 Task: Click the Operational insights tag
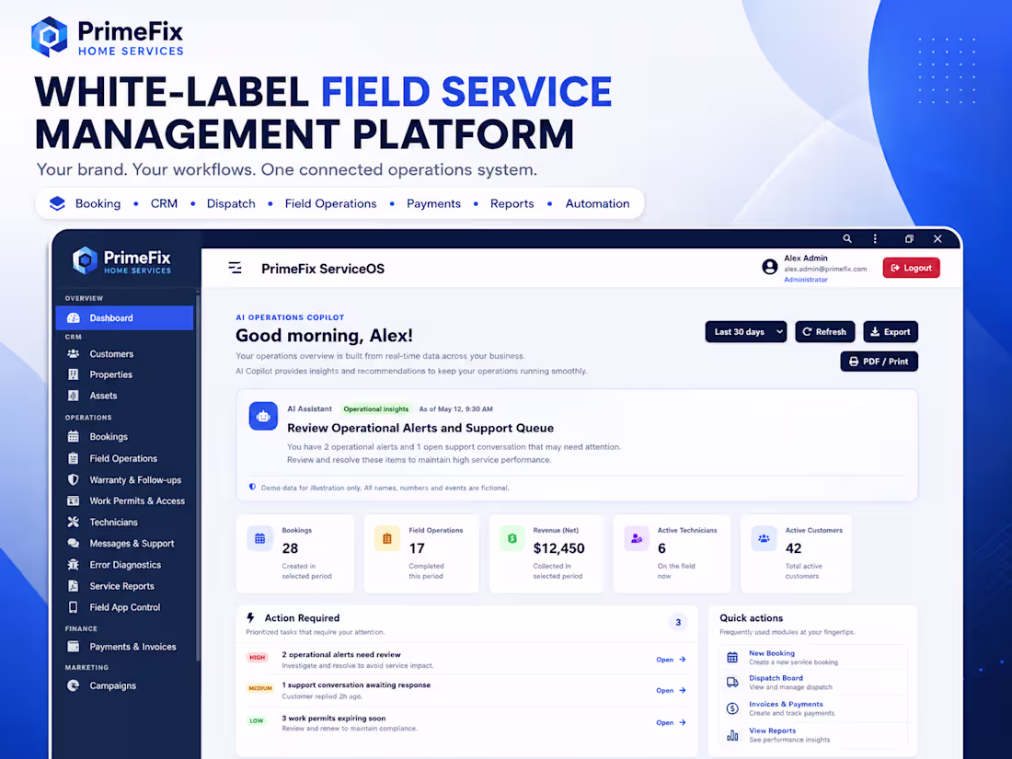[x=375, y=409]
